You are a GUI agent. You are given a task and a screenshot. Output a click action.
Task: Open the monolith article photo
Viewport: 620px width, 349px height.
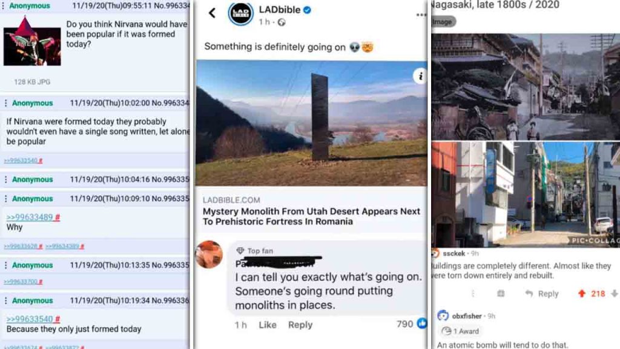point(312,123)
